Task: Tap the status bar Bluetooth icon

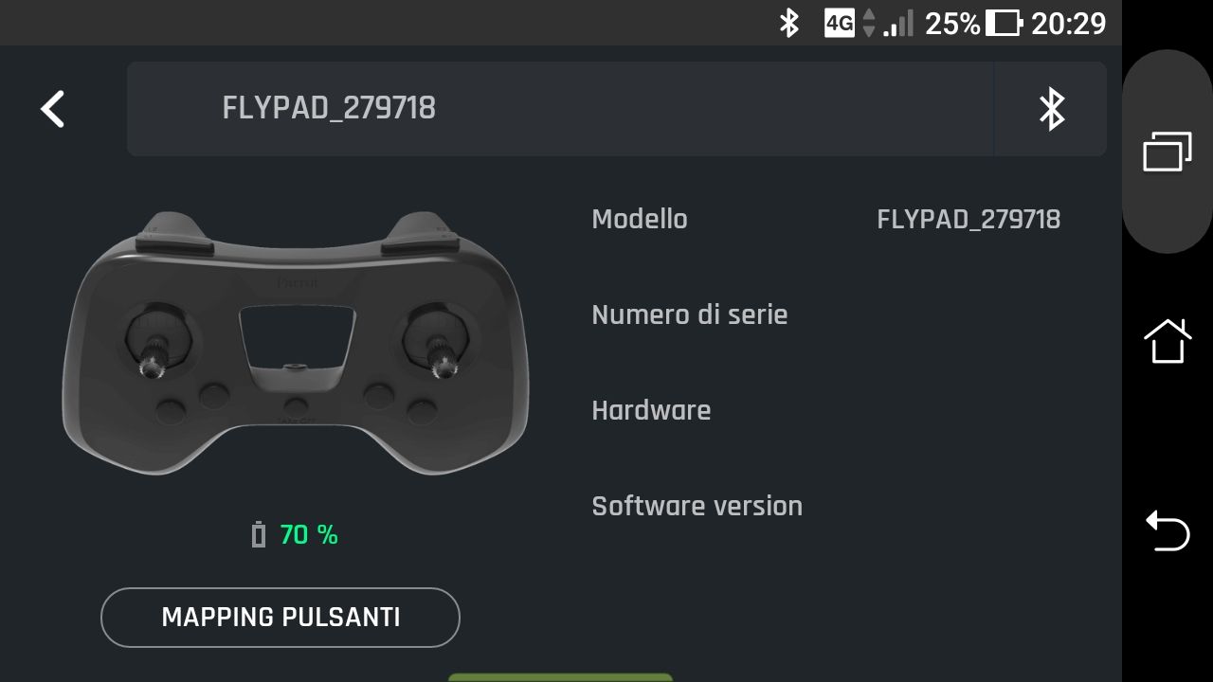Action: (788, 23)
